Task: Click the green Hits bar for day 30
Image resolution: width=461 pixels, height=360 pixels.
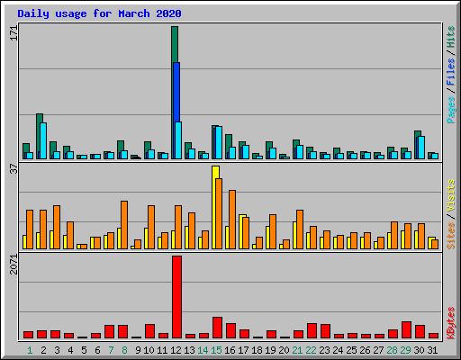Action: pyautogui.click(x=418, y=134)
